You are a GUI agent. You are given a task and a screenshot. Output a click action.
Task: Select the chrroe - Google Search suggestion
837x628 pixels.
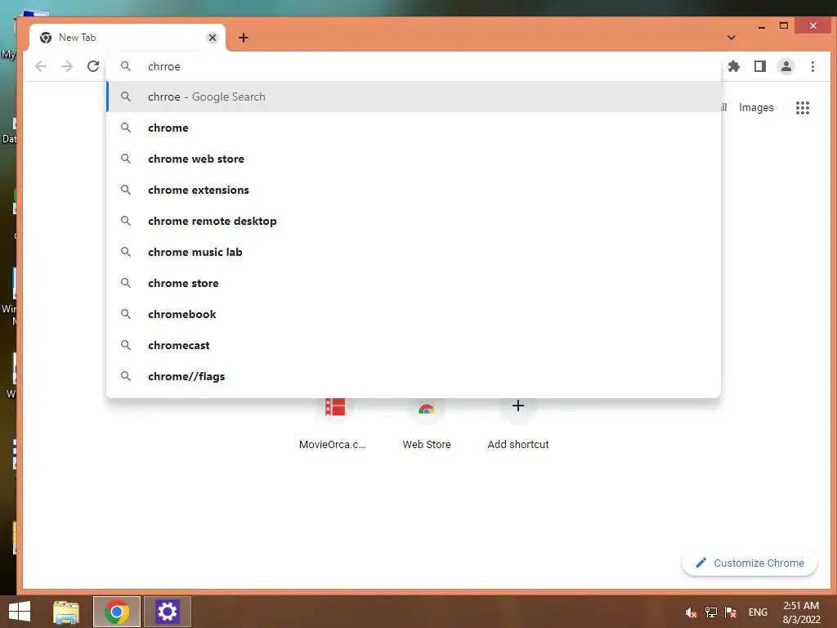tap(414, 96)
